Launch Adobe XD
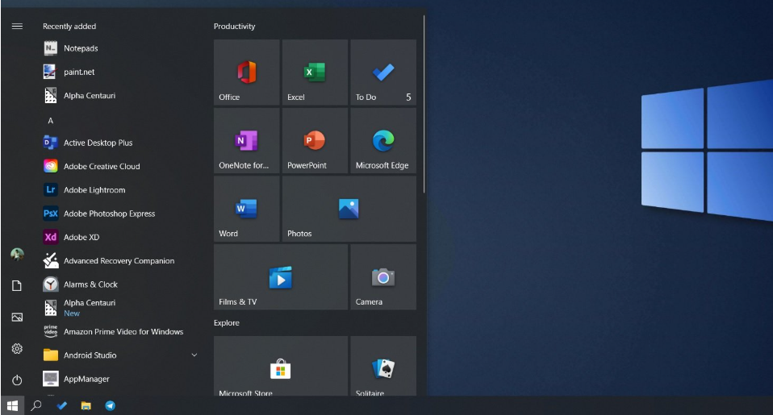Screen dimensions: 773x415 coord(121,237)
